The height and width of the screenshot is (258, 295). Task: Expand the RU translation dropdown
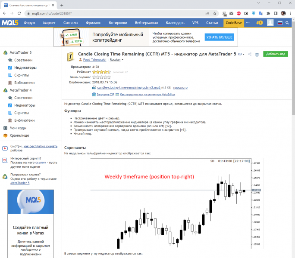241,54
